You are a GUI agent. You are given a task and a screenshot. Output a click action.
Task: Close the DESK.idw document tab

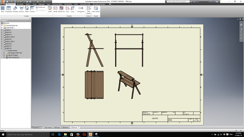click(x=79, y=127)
